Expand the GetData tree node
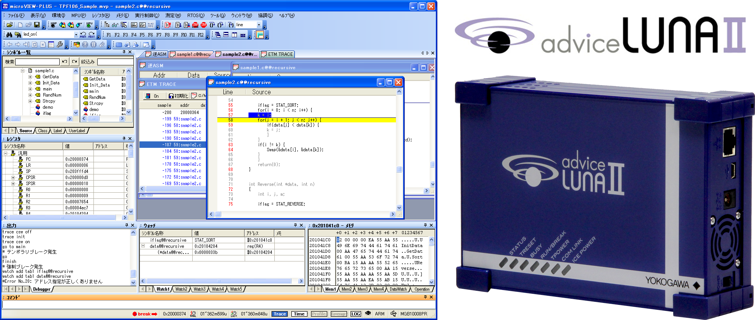Screen dimensions: 755x320 [30, 77]
